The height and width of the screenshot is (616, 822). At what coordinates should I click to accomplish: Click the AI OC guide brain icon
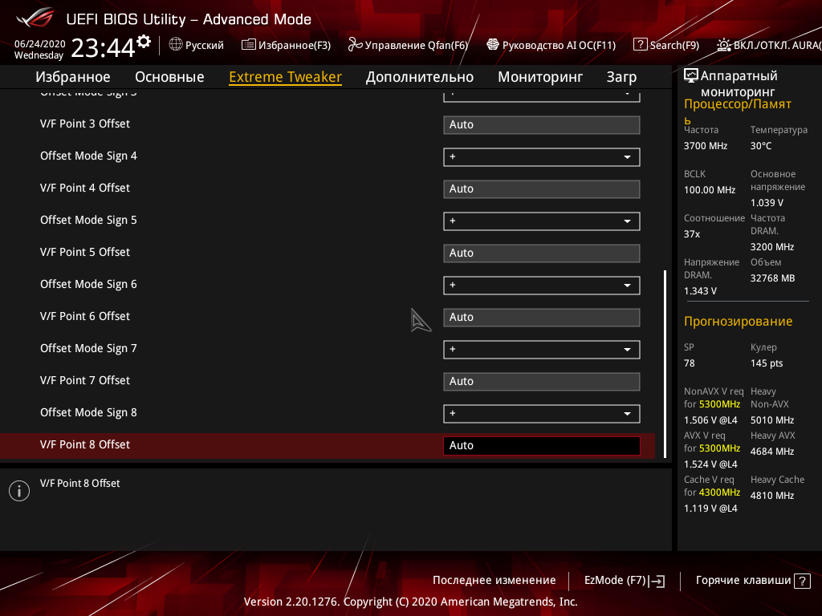coord(493,45)
